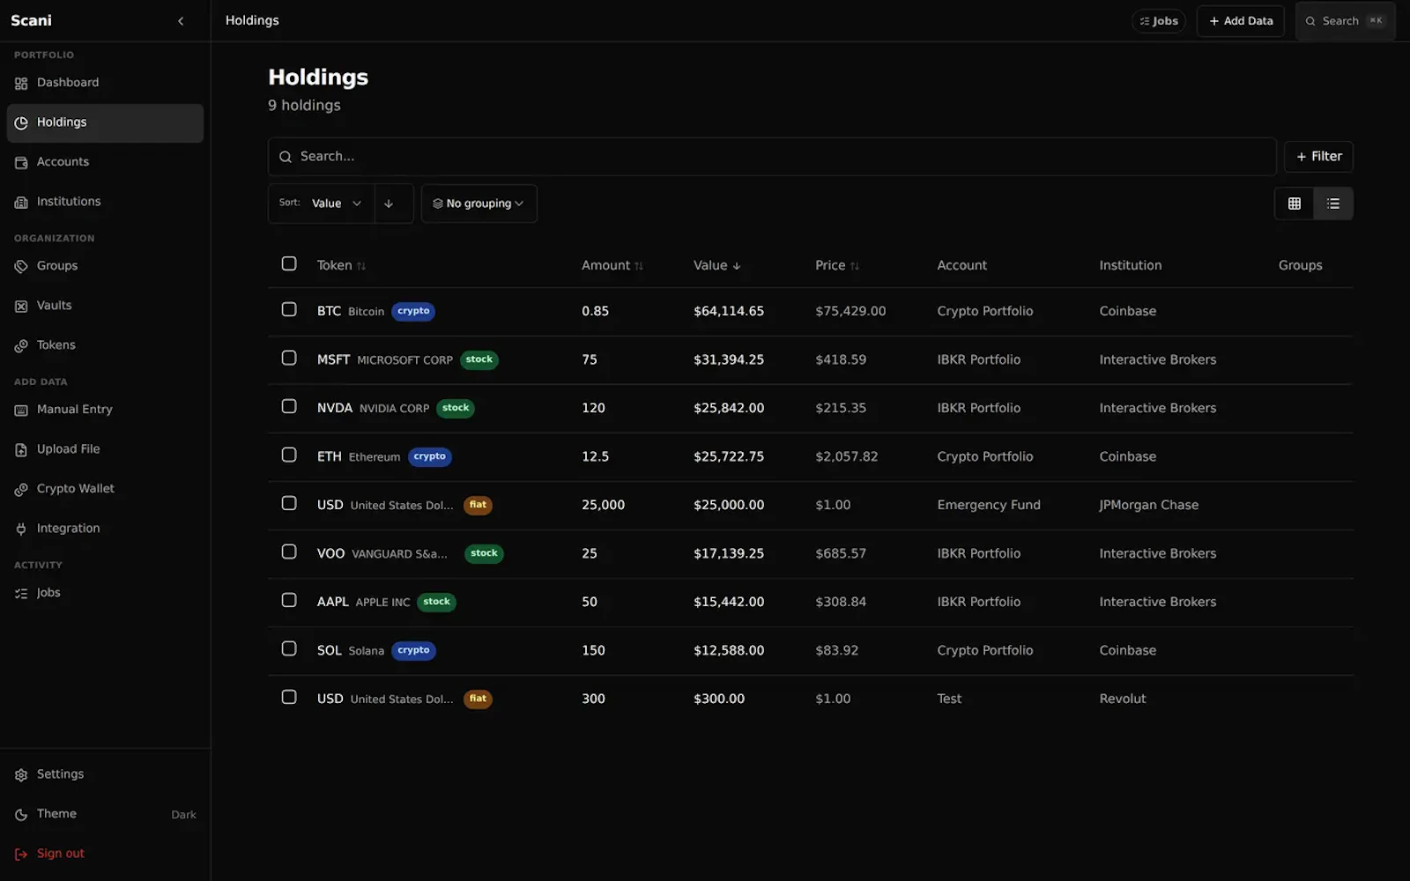This screenshot has width=1410, height=881.
Task: Check the BTC Bitcoin row checkbox
Action: 289,309
